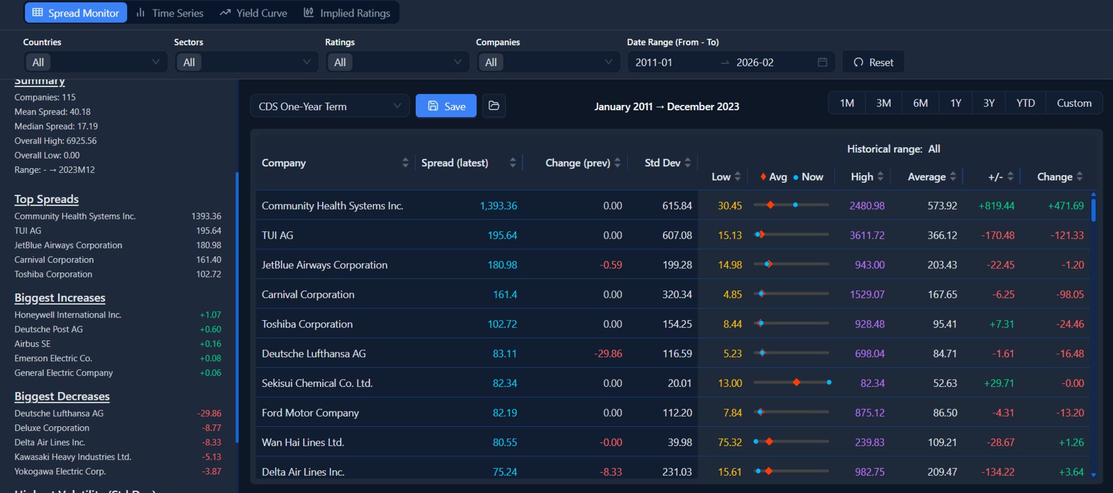Select Deutsche Lufthansa AG table row
This screenshot has width=1113, height=493.
673,354
